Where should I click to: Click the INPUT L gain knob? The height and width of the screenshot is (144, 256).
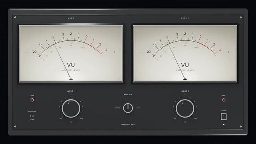[x=71, y=108]
